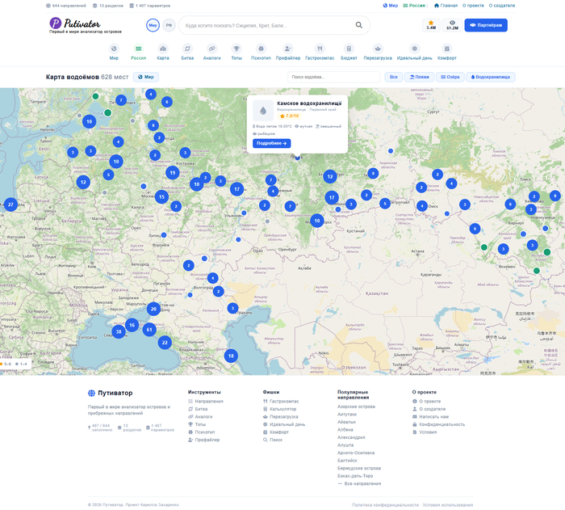The image size is (565, 510).
Task: Select the Все filter chip
Action: coord(394,77)
